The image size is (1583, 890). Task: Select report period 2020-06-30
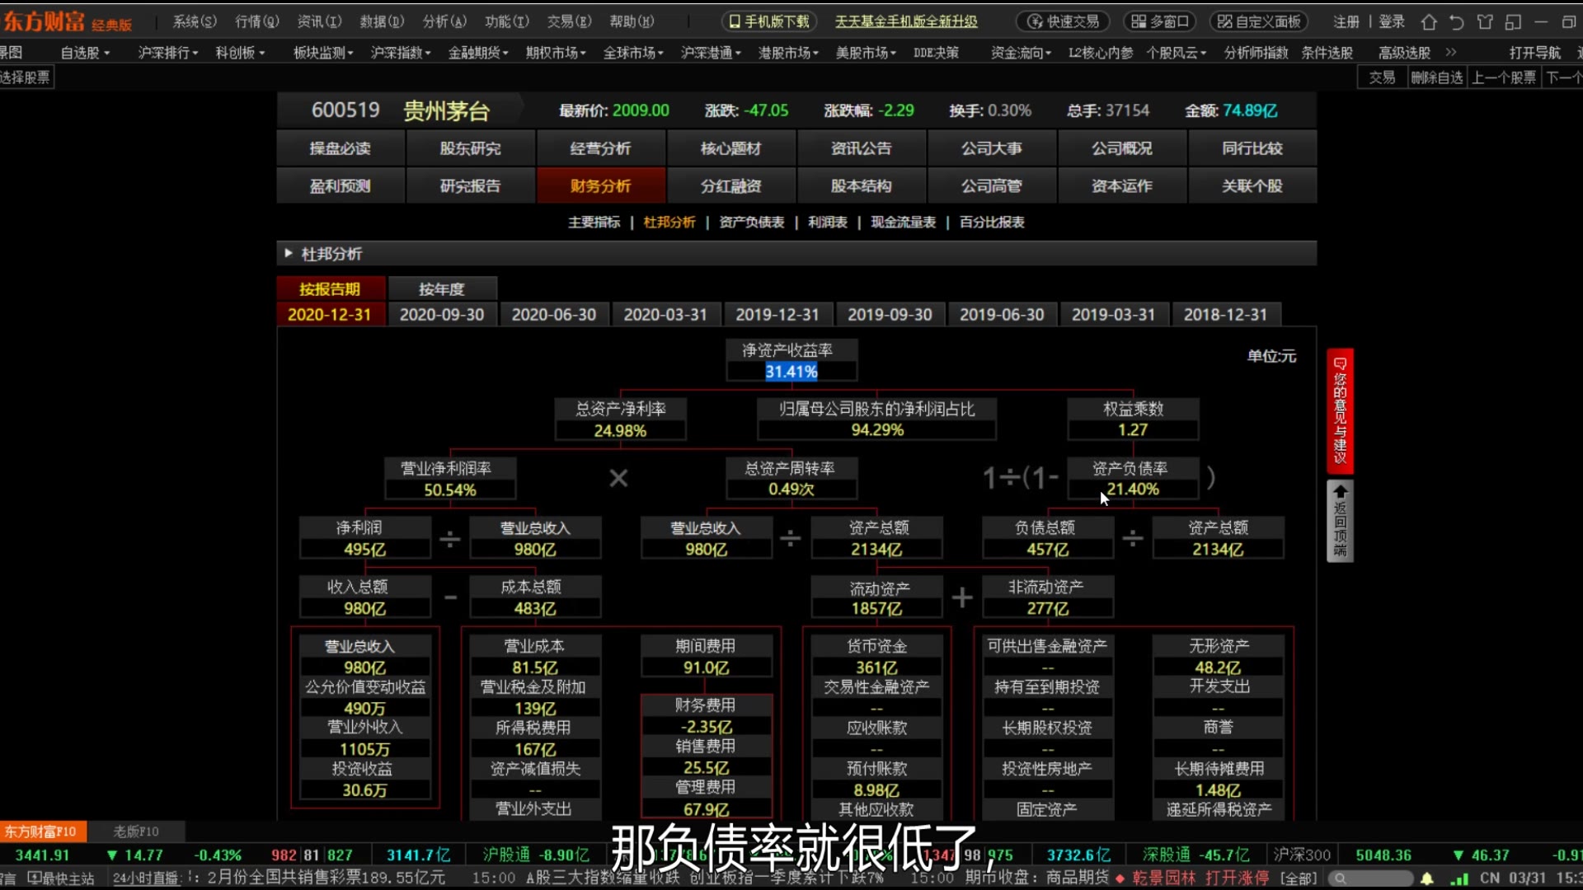554,314
